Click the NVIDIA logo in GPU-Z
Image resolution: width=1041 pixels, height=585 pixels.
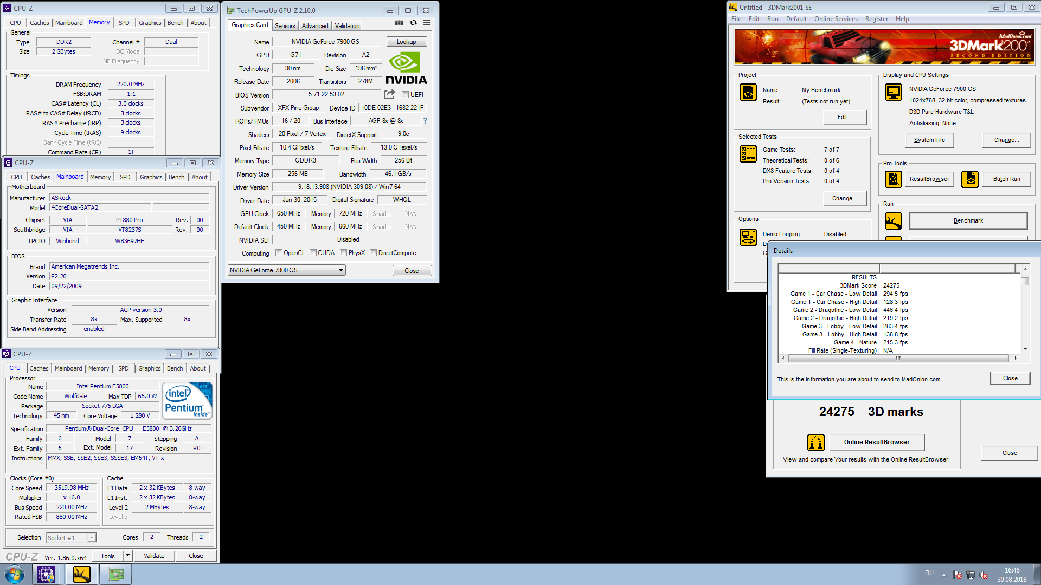pyautogui.click(x=406, y=68)
